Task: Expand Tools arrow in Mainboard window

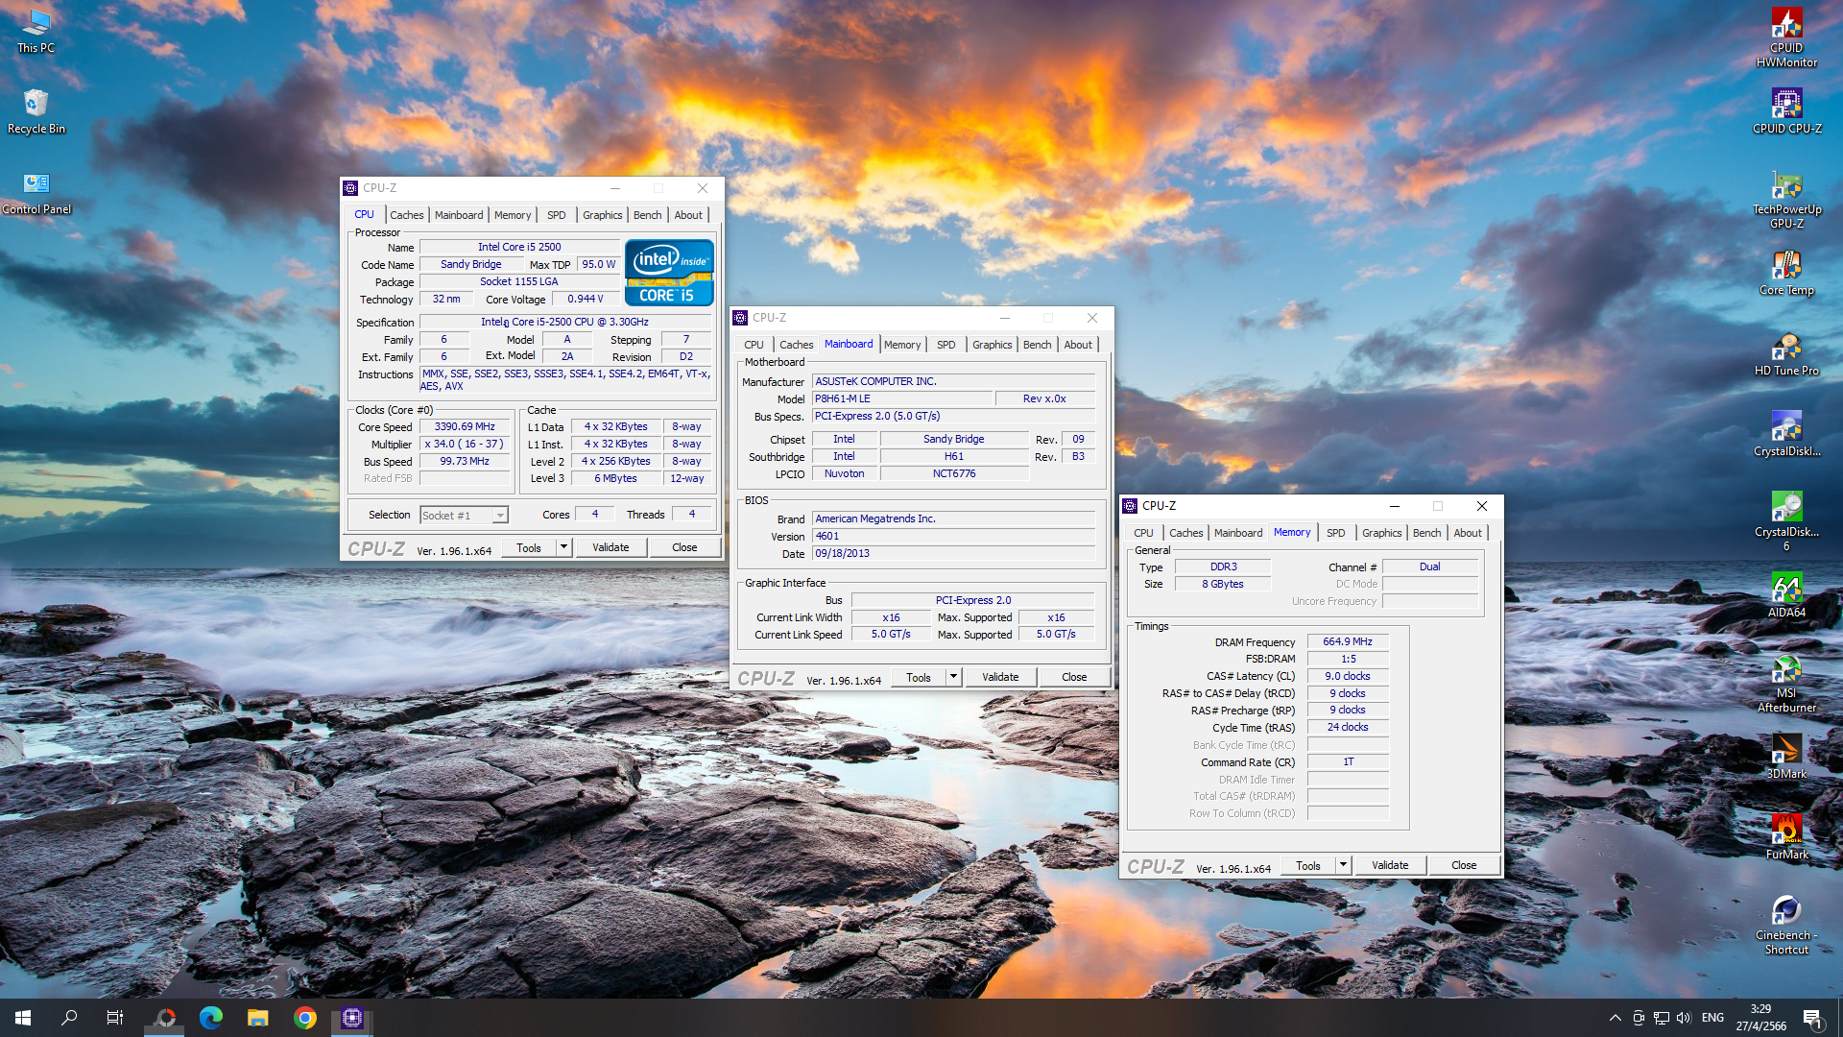Action: 953,677
